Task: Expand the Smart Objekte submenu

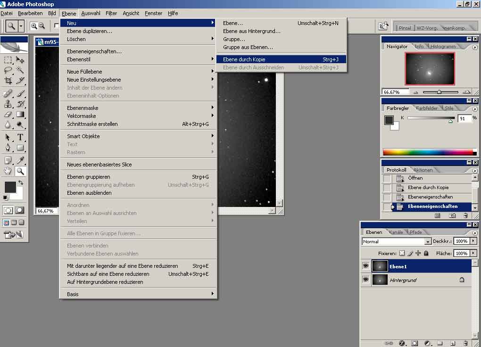Action: click(138, 136)
